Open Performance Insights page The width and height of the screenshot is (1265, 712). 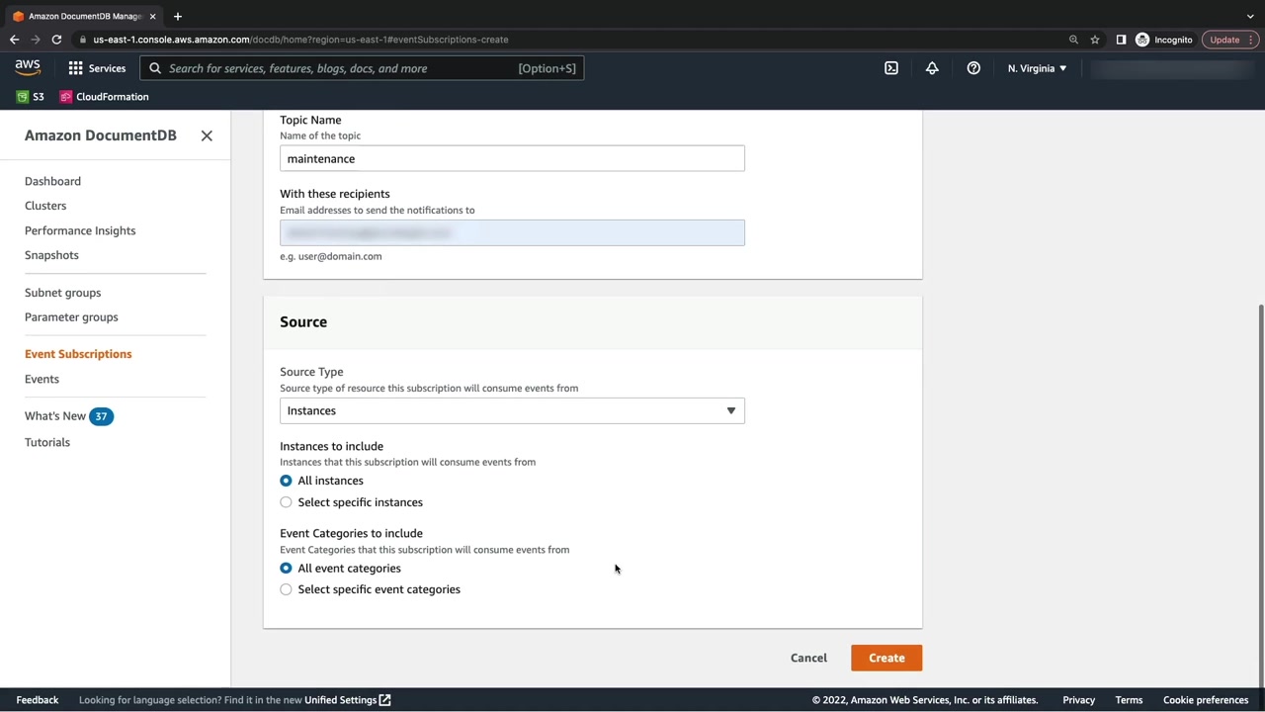tap(80, 230)
